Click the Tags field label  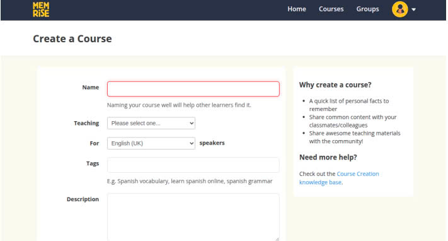(x=93, y=163)
